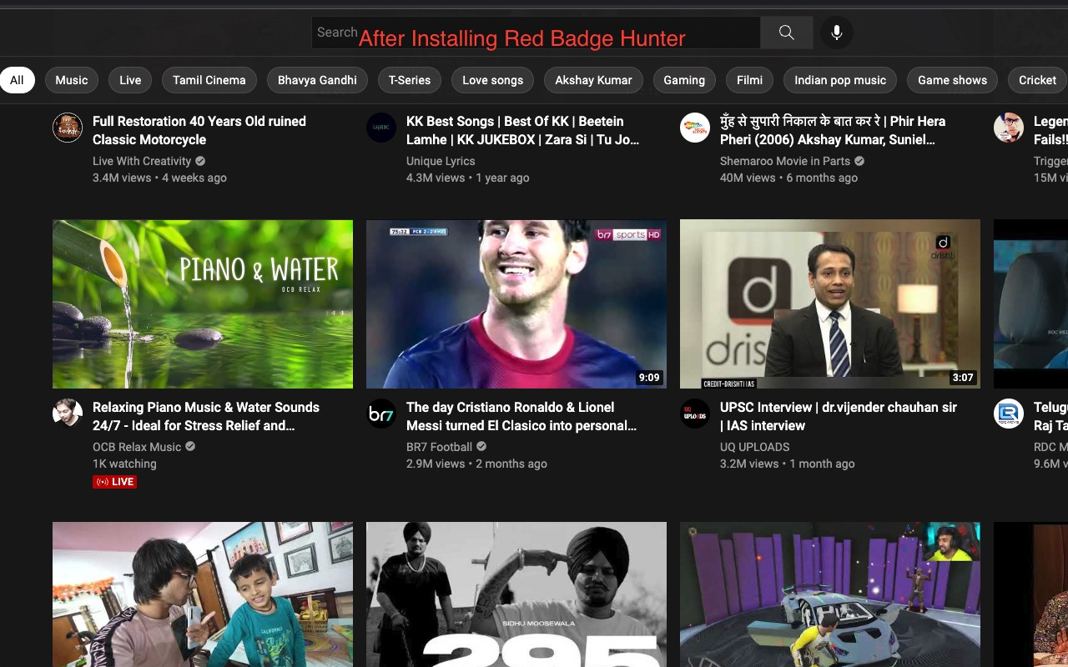Open Full Restoration 40 Years Old motorcycle video title
The width and height of the screenshot is (1068, 667).
[x=199, y=130]
